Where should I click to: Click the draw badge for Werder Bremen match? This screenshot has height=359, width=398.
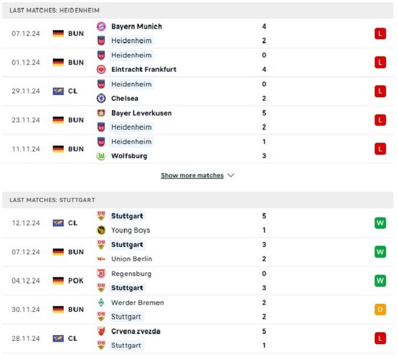coord(380,310)
